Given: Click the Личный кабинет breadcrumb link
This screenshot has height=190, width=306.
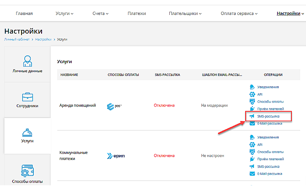Looking at the screenshot, I should (17, 40).
